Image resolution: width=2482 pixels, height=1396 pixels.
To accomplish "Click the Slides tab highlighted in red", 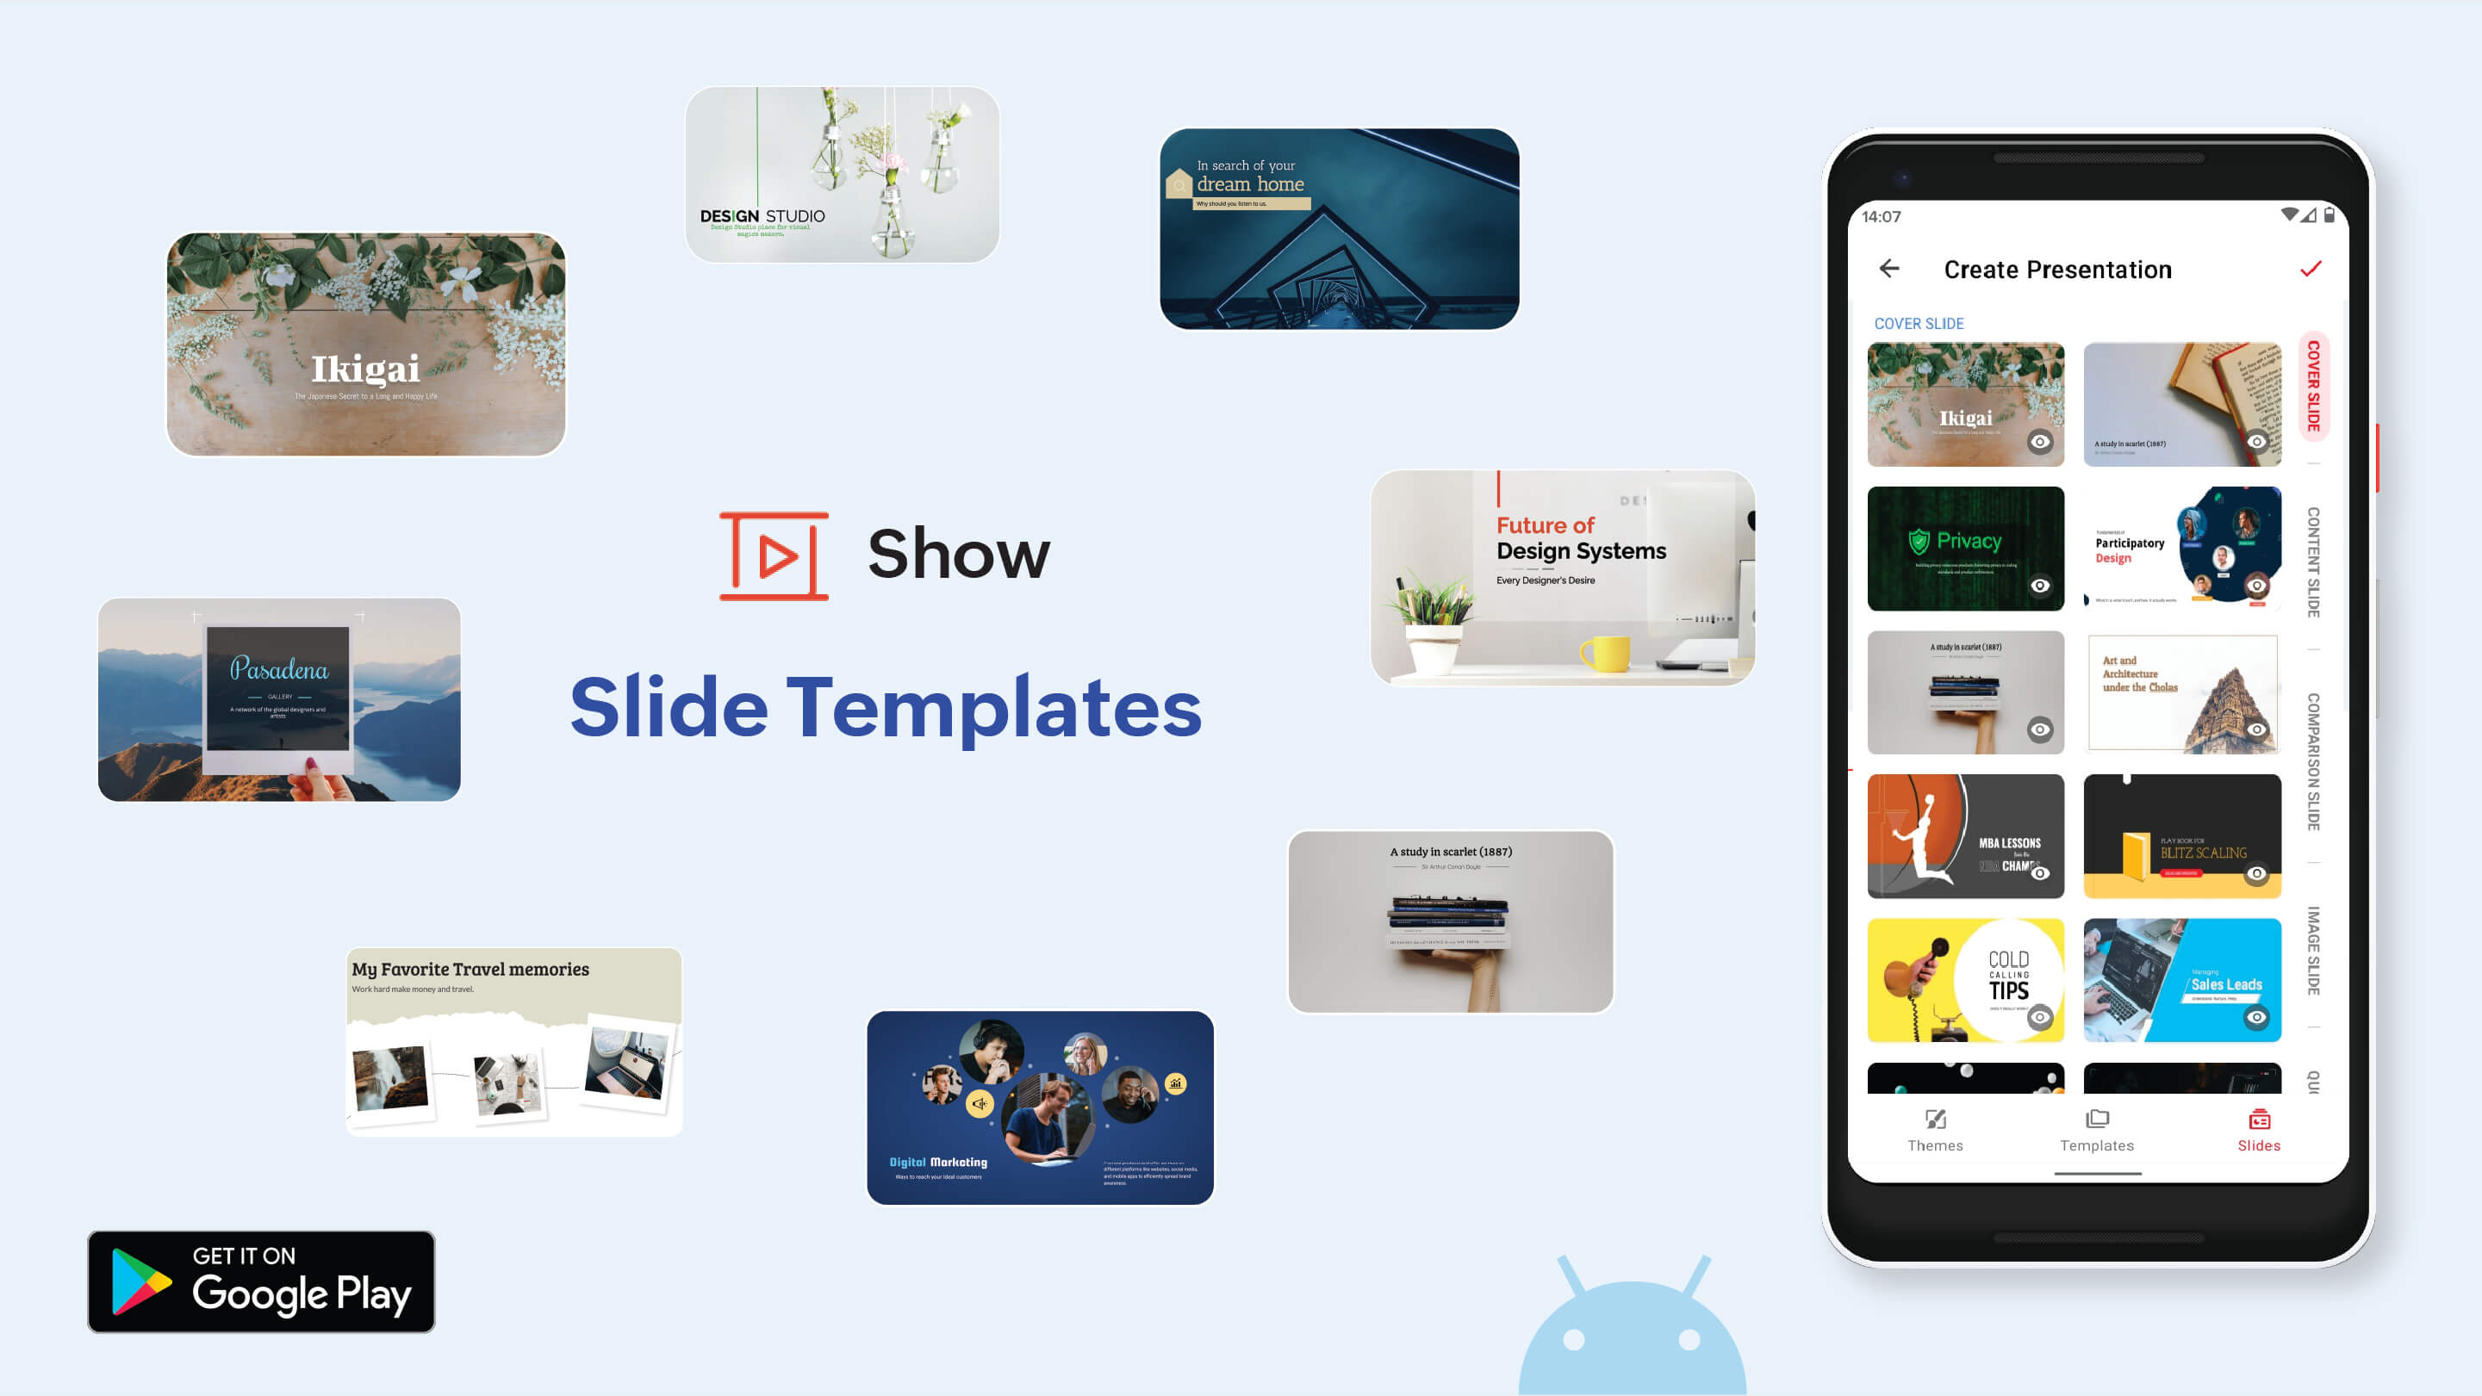I will (x=2259, y=1128).
